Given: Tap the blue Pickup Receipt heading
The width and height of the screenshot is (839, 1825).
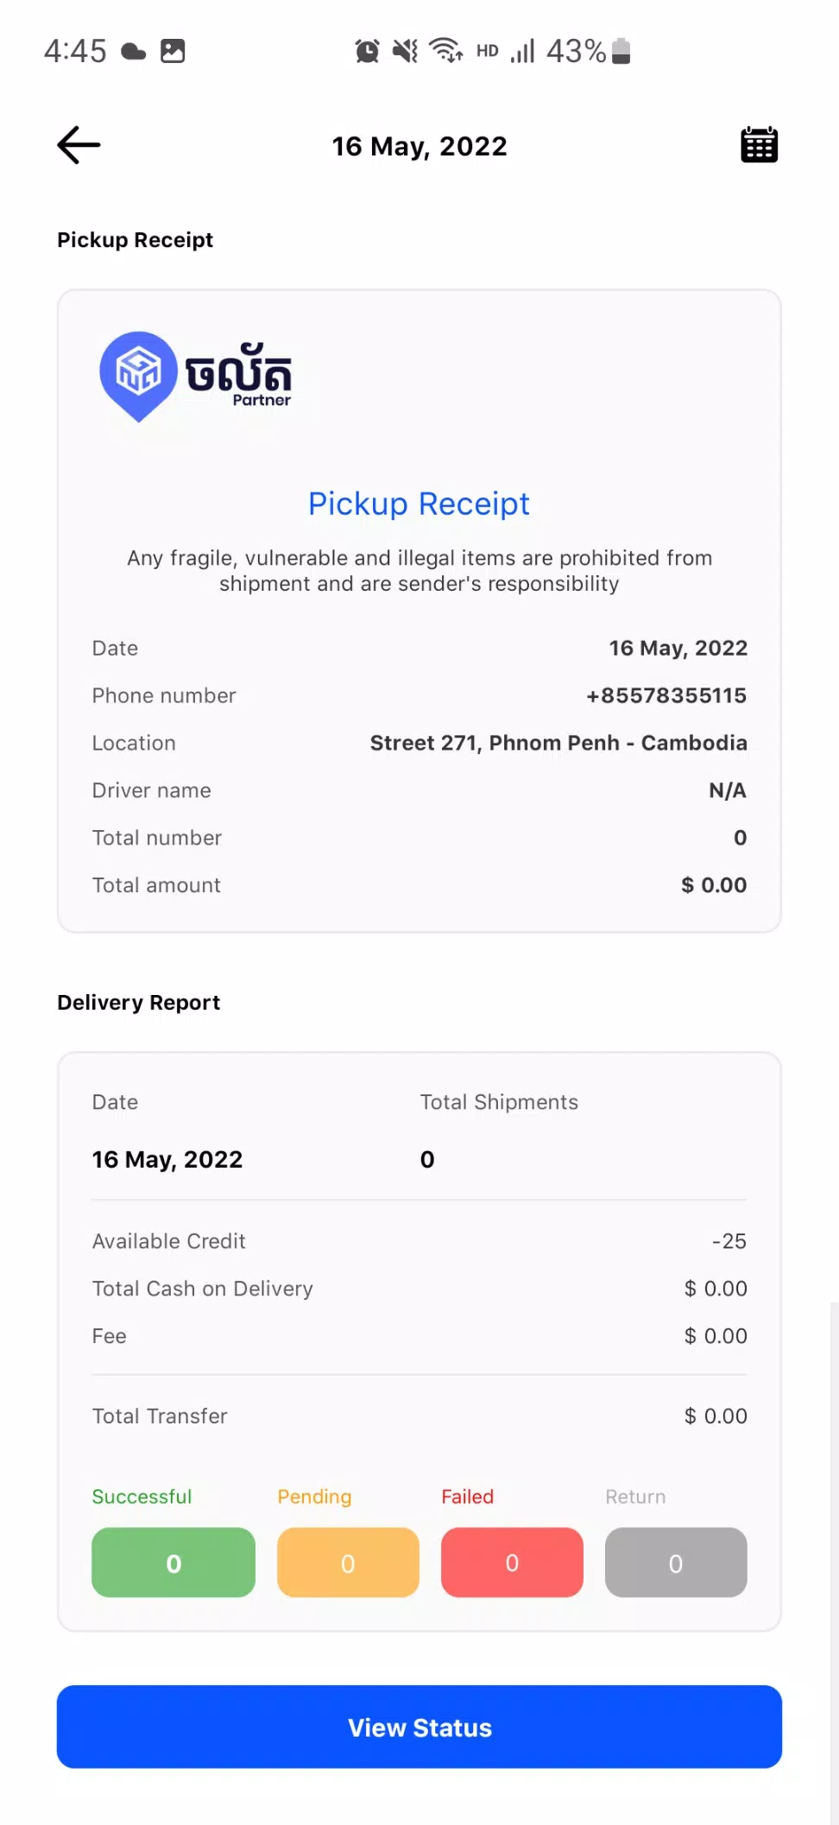Looking at the screenshot, I should point(419,504).
